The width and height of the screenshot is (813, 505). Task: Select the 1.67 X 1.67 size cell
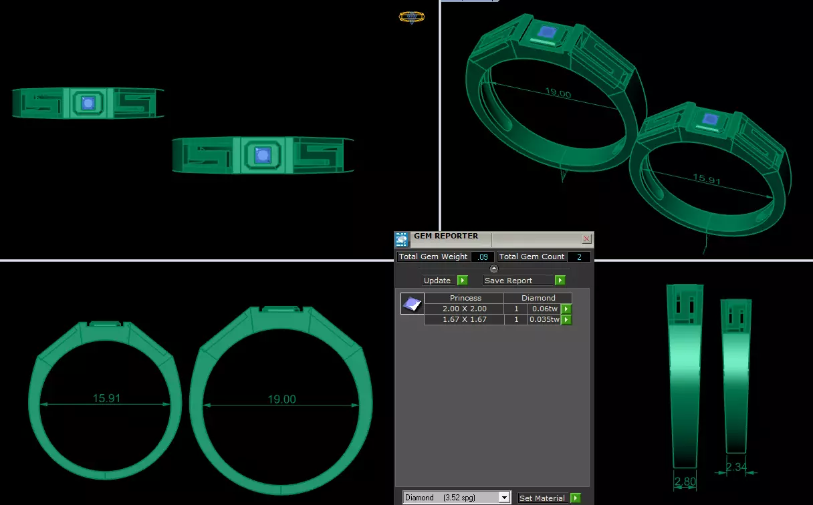(x=463, y=320)
